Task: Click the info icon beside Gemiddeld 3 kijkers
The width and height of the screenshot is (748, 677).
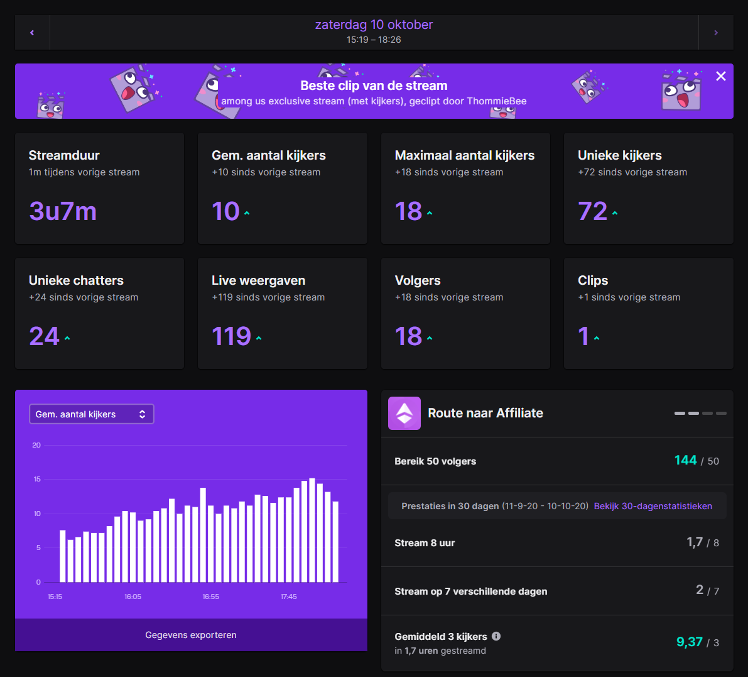Action: [496, 636]
